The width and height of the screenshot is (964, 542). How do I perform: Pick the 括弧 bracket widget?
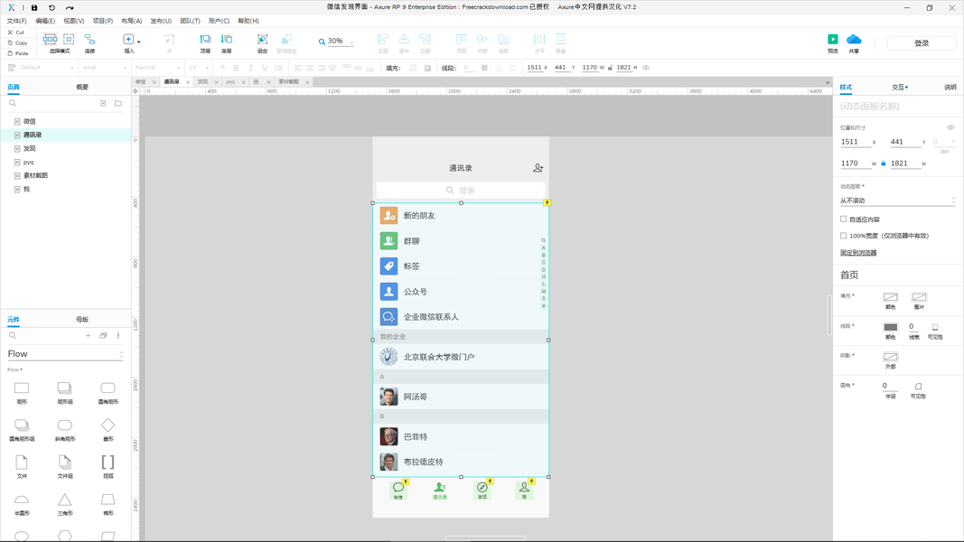108,466
